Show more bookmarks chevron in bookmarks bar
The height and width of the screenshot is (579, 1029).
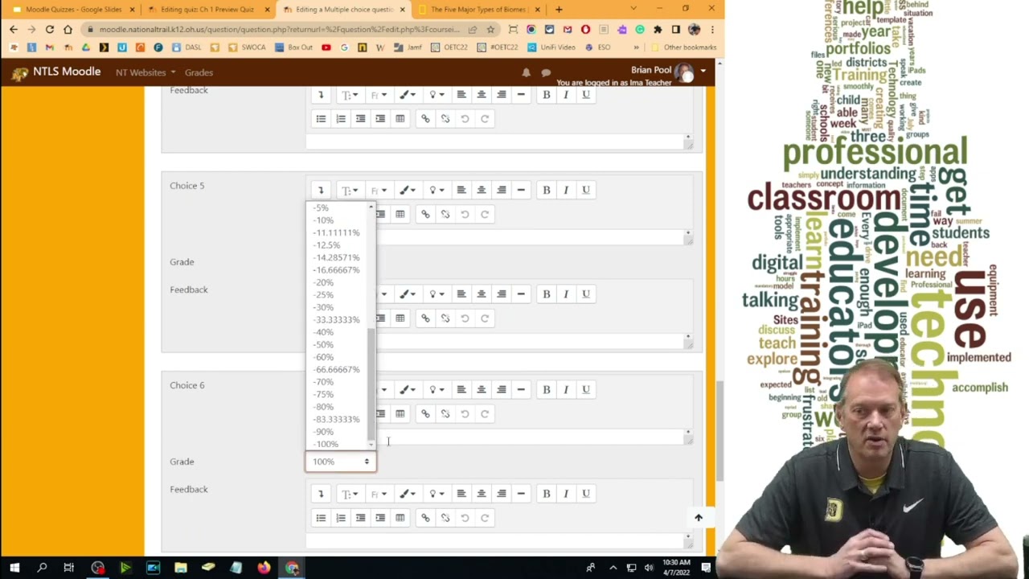tap(636, 47)
